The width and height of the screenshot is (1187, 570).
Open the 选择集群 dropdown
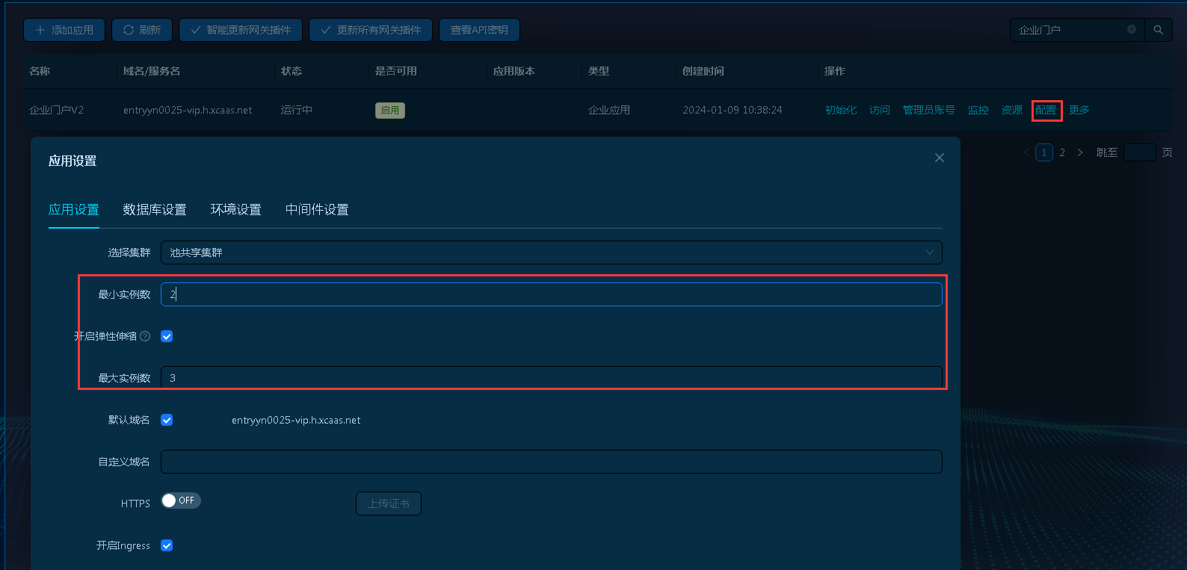[x=552, y=253]
